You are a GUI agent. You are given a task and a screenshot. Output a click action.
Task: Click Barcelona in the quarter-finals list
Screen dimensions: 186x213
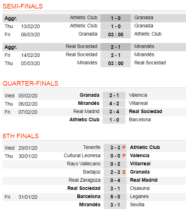pyautogui.click(x=140, y=120)
